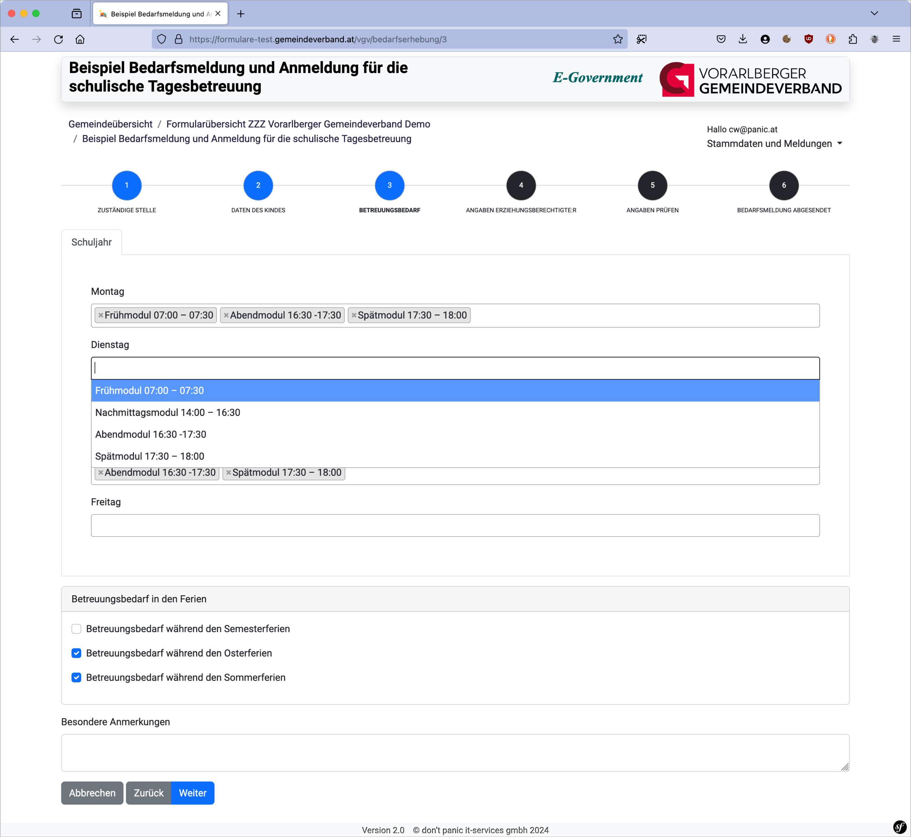Viewport: 911px width, 837px height.
Task: Grab the textarea resize handle corner
Action: tap(845, 767)
